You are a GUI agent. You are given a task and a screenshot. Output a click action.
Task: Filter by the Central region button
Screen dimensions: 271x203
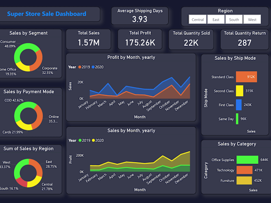(x=198, y=20)
